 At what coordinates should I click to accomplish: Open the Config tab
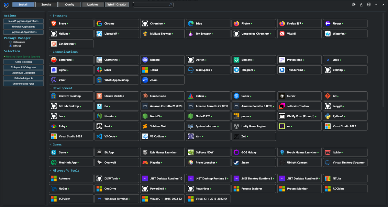point(70,5)
